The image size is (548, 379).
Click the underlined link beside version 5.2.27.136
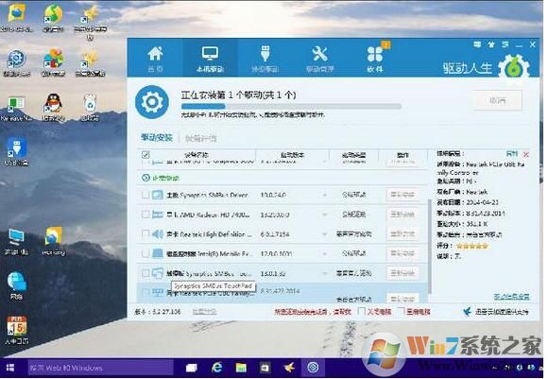click(204, 312)
